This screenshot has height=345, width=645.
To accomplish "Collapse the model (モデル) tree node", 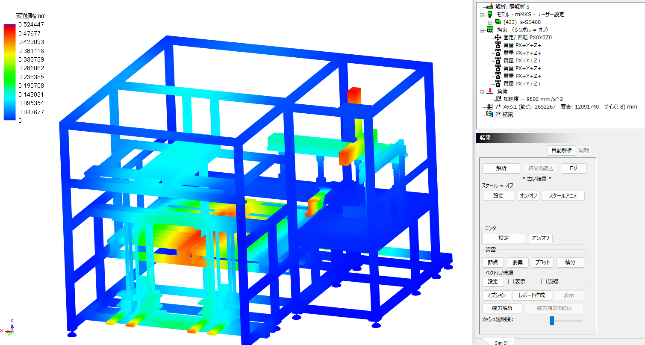I will [482, 15].
